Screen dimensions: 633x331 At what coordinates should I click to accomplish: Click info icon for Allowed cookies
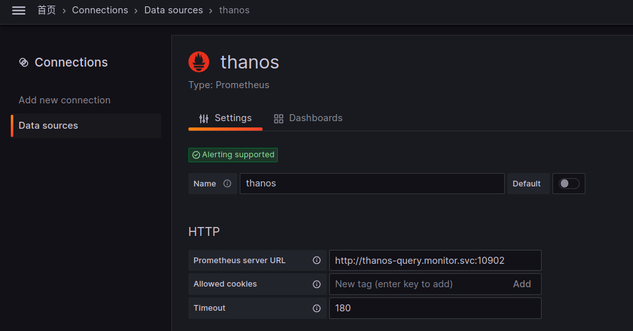point(316,284)
